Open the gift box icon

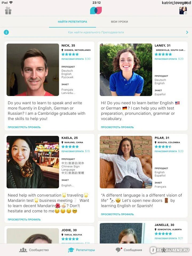tap(8, 11)
